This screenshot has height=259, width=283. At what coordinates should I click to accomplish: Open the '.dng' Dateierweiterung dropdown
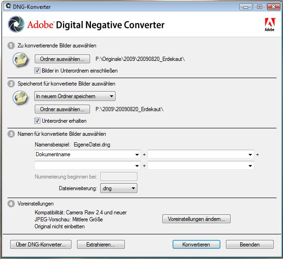pyautogui.click(x=119, y=188)
